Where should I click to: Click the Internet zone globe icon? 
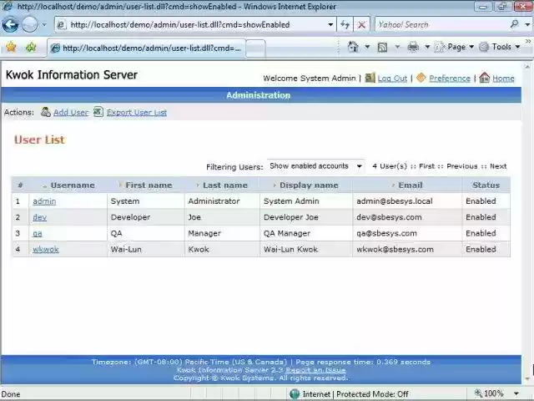[295, 393]
